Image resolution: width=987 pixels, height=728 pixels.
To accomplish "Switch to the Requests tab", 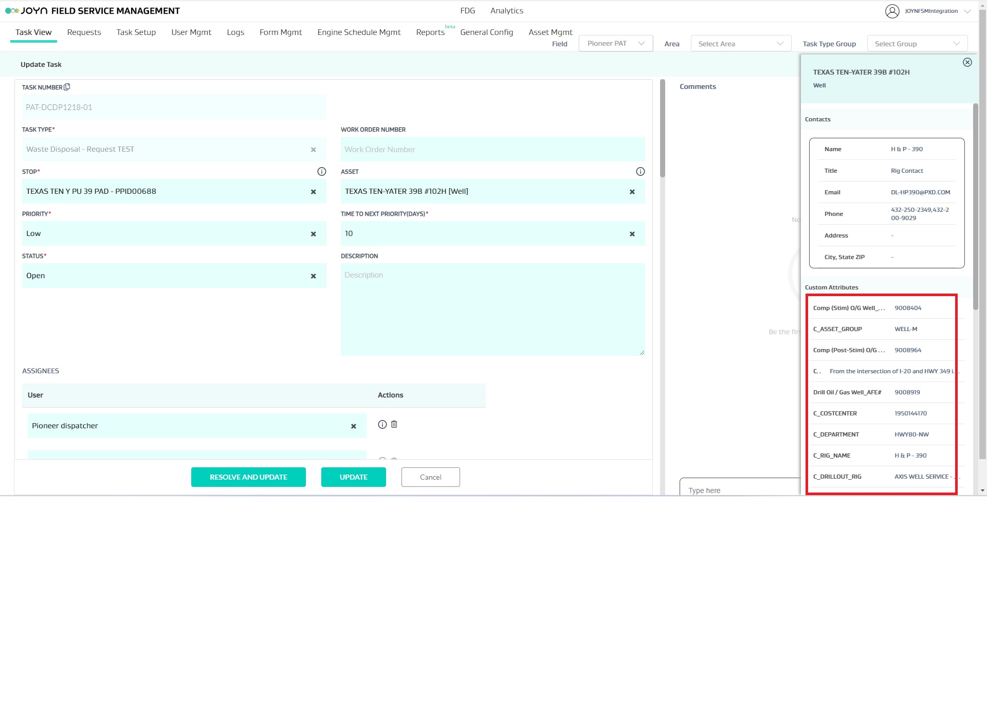I will coord(84,32).
